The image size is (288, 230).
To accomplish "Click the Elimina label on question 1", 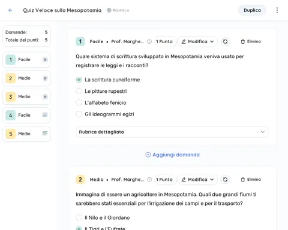I will pos(254,41).
